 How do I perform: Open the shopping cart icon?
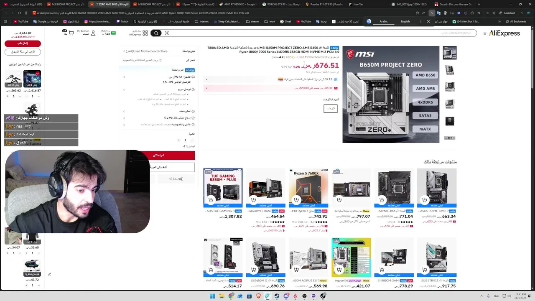coord(71,33)
